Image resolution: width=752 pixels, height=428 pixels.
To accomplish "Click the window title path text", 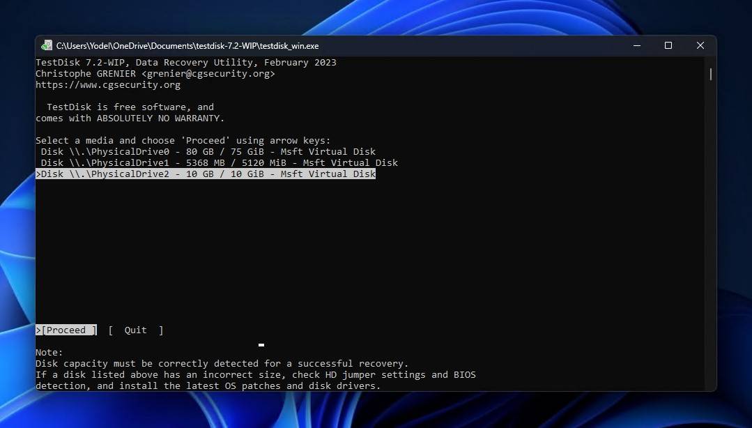I will click(x=187, y=46).
